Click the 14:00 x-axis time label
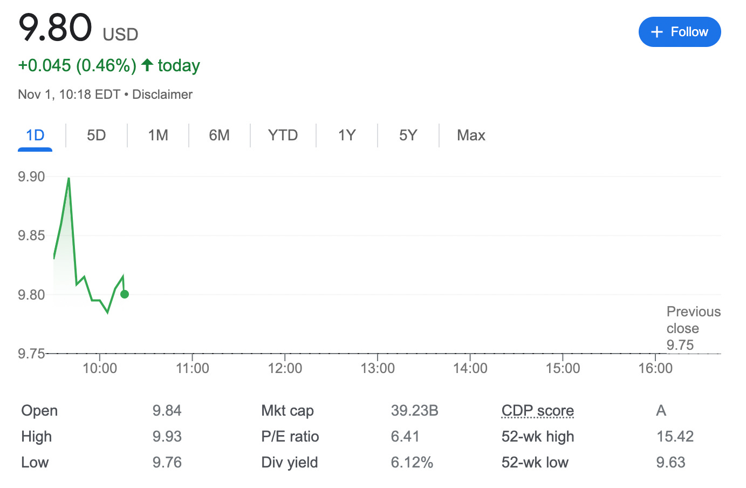The height and width of the screenshot is (488, 746). coord(470,369)
